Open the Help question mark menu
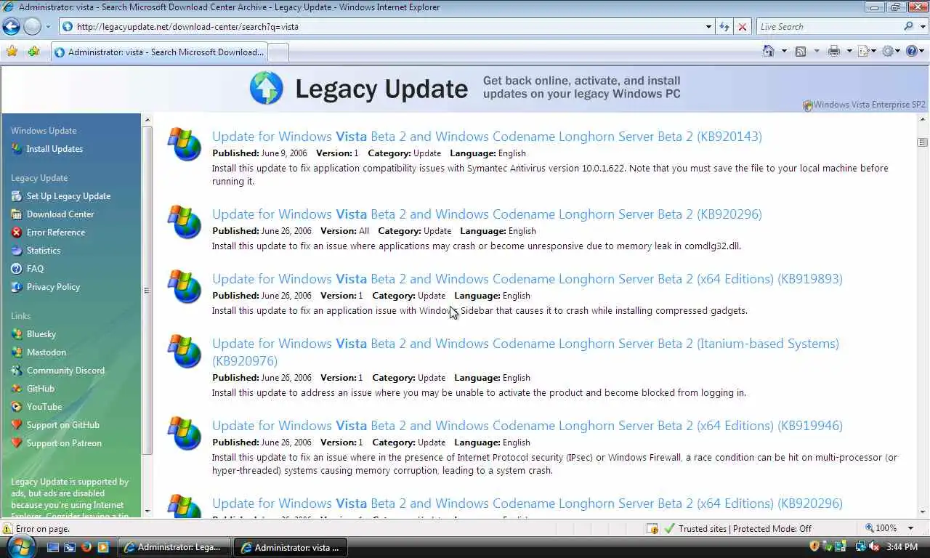The image size is (930, 558). (915, 51)
